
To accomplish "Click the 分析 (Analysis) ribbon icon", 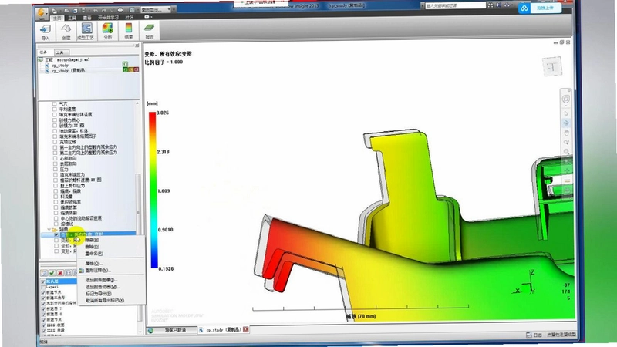I will coord(107,31).
